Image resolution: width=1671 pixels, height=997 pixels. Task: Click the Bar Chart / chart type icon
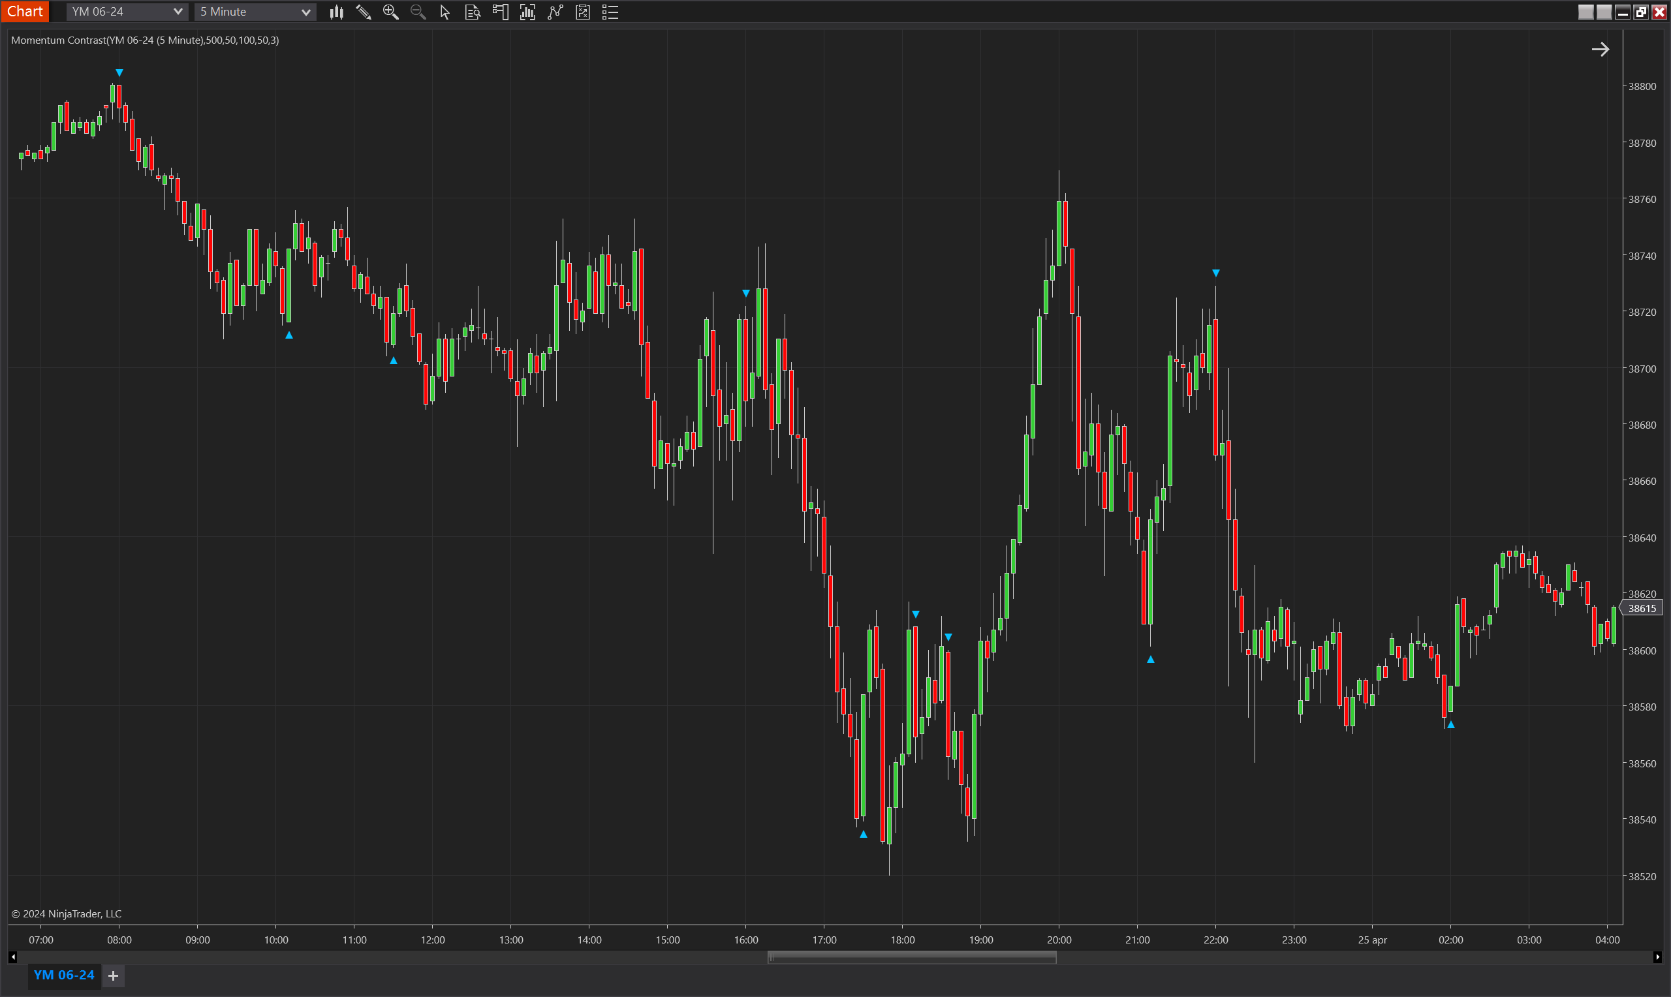[337, 13]
